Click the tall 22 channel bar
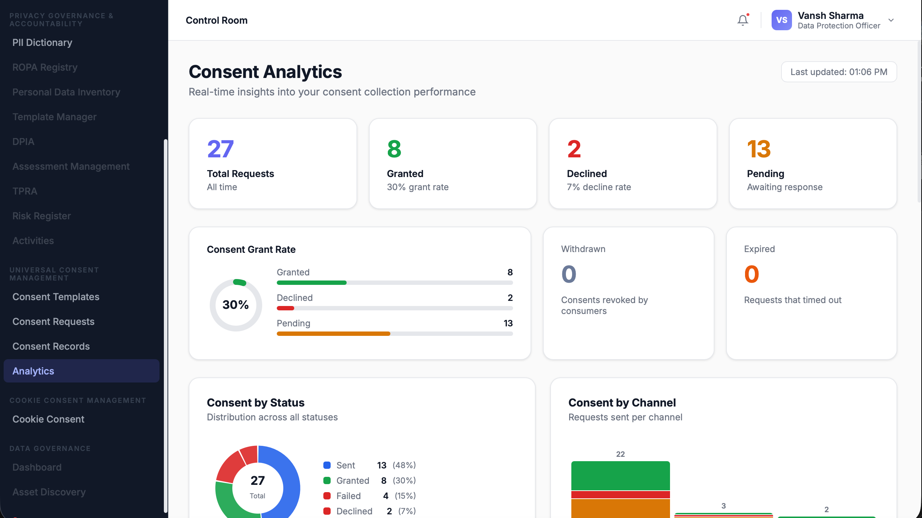 620,490
